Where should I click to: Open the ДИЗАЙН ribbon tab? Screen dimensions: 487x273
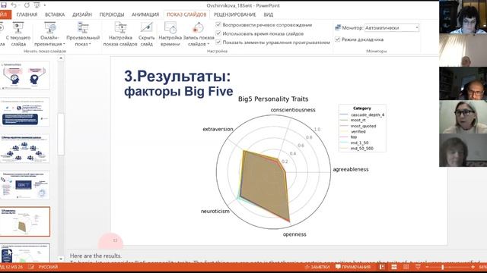[82, 14]
